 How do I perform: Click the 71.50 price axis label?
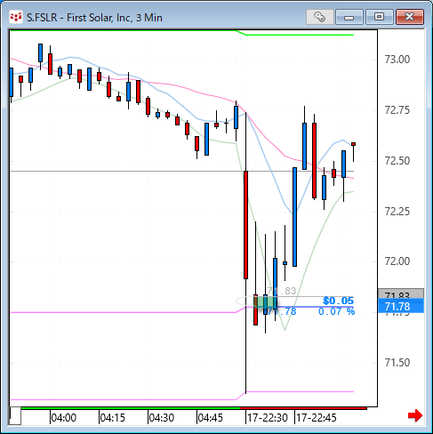tap(397, 363)
